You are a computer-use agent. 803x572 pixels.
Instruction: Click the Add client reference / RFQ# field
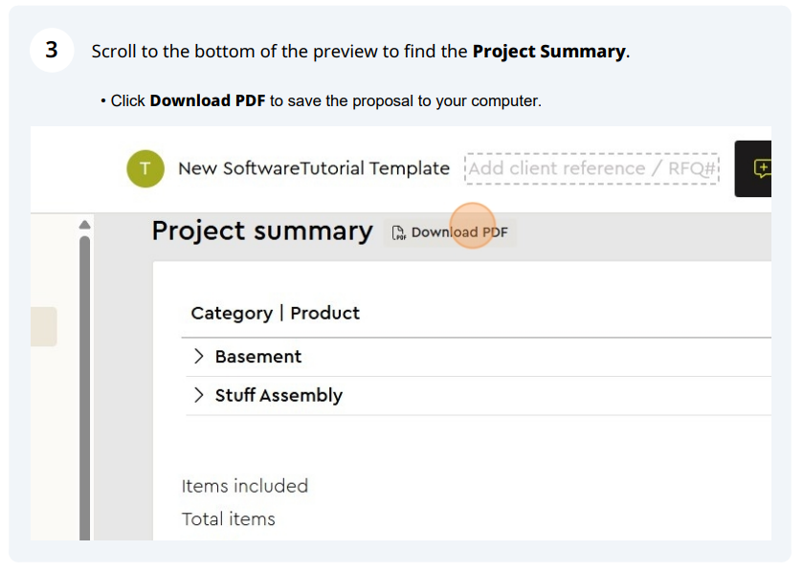[x=591, y=168]
